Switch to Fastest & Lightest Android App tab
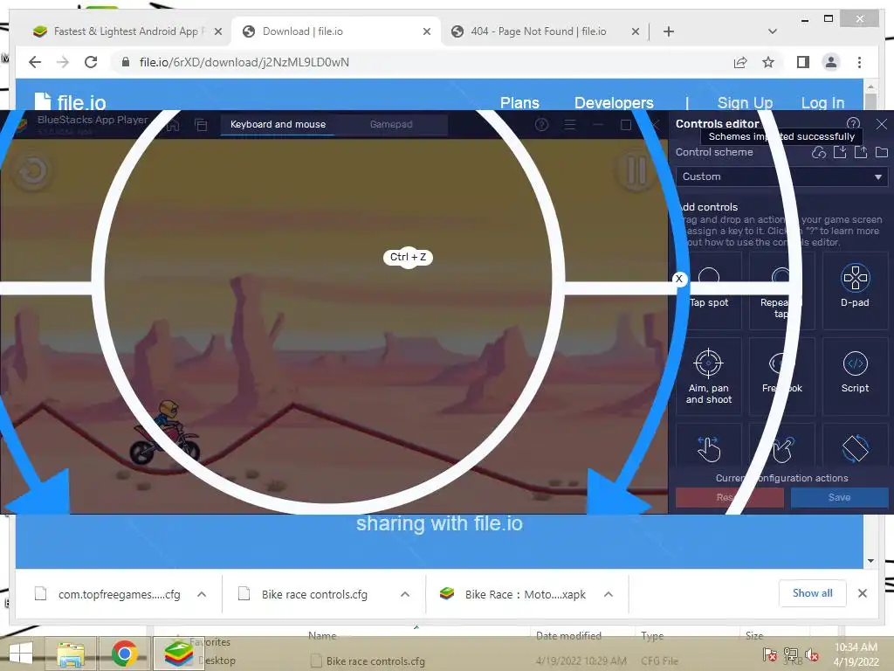The image size is (894, 671). pos(126,31)
